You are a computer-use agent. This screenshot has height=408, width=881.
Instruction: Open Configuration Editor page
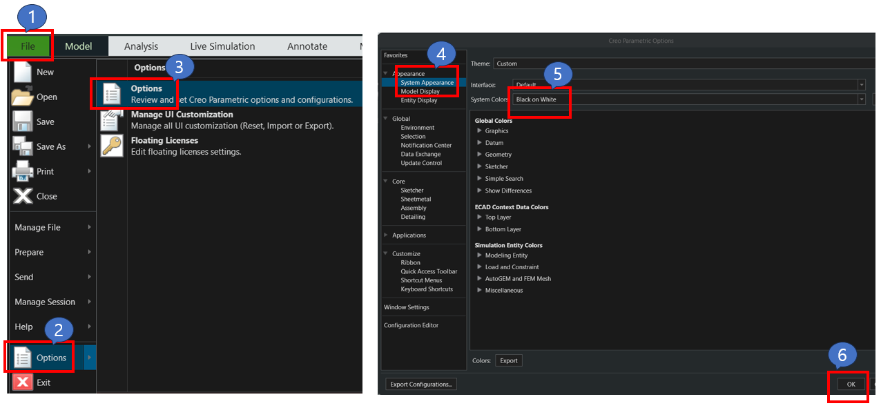click(411, 325)
